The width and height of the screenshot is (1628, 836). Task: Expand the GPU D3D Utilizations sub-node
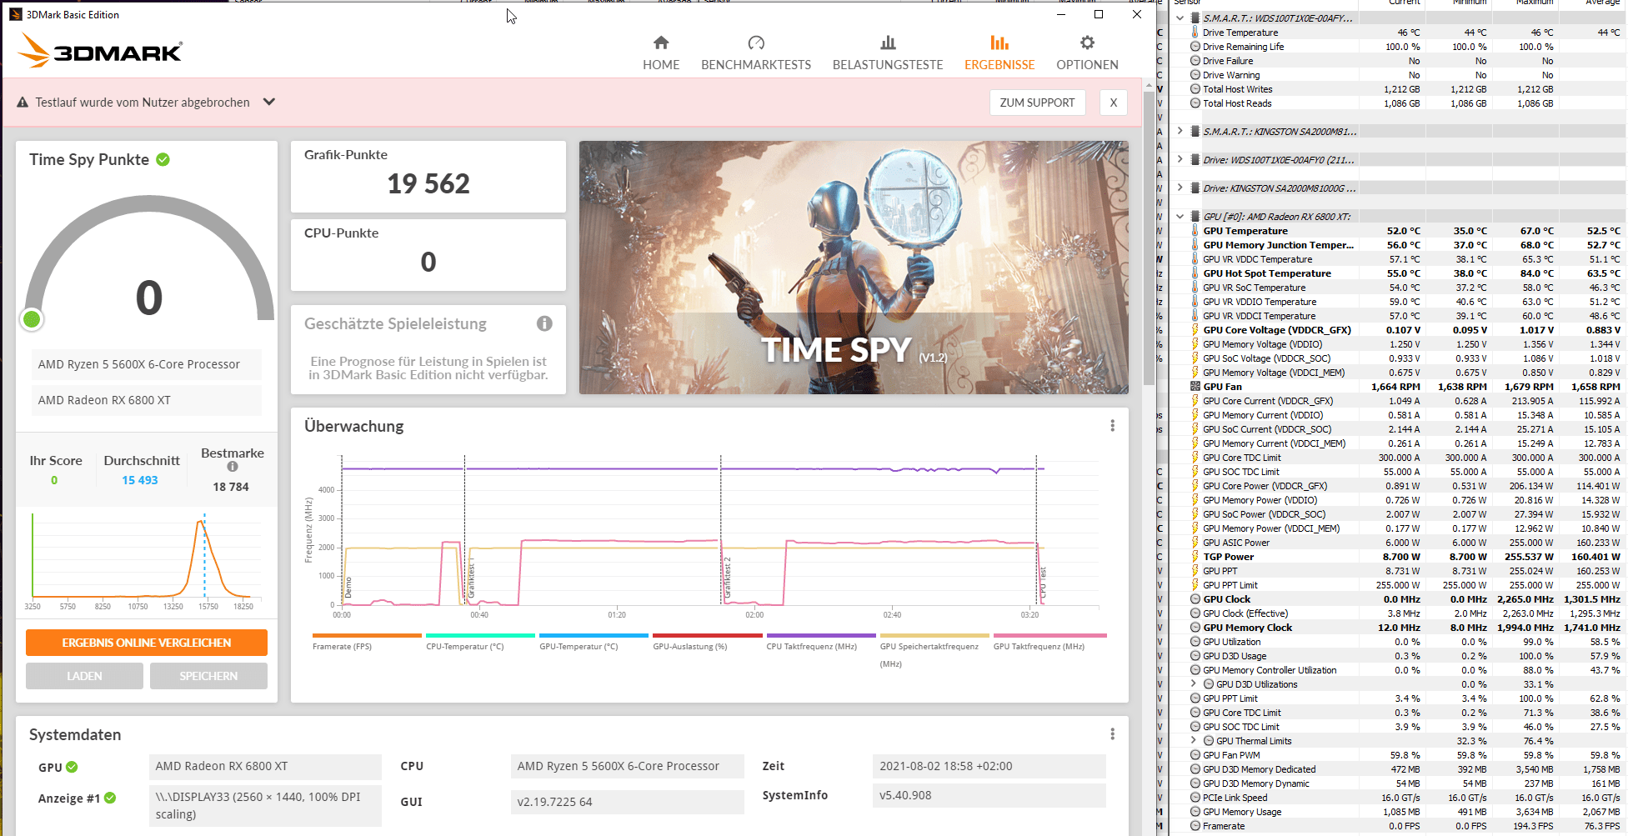click(1193, 683)
